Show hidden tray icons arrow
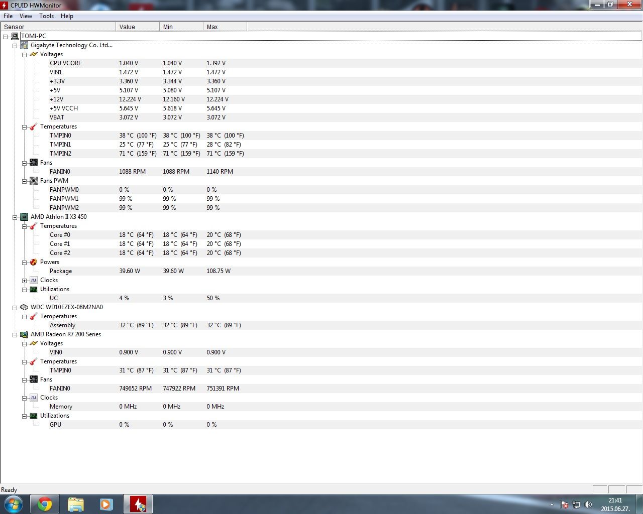 tap(552, 504)
